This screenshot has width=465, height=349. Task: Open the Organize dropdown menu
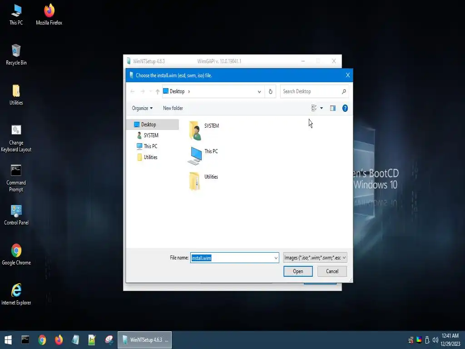[x=142, y=108]
